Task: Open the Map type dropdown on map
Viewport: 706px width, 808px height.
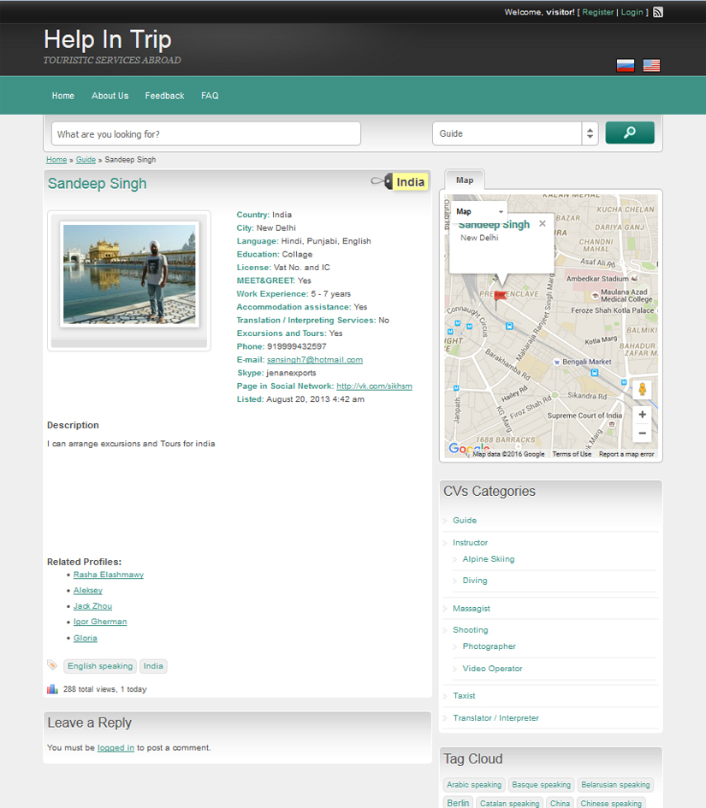Action: (479, 211)
